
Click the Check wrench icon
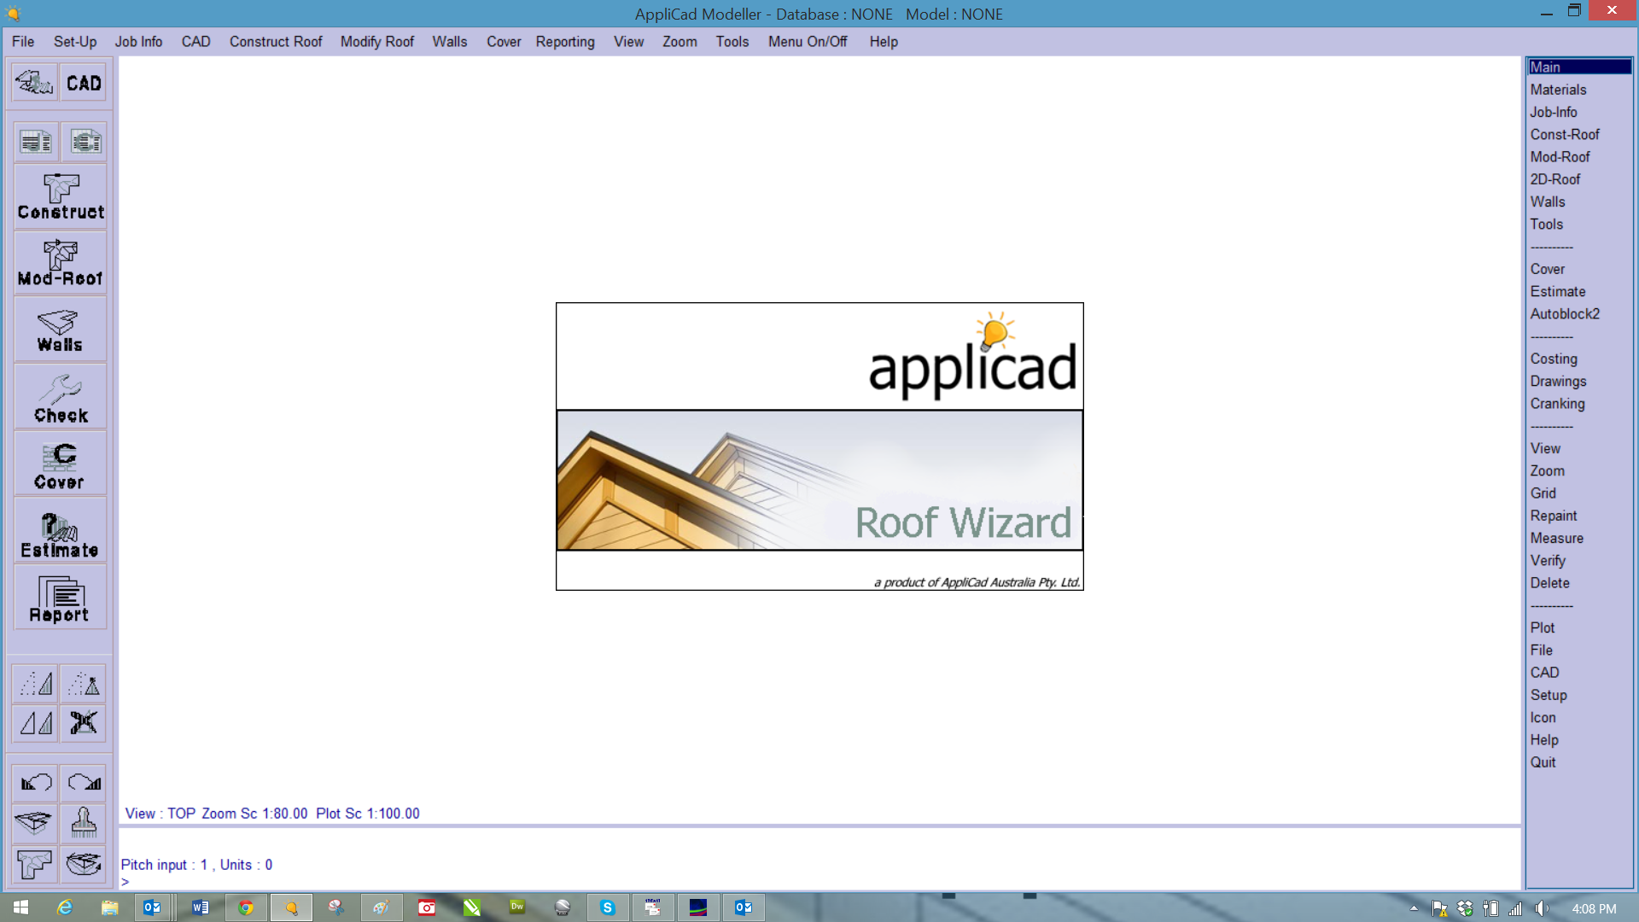pos(61,398)
